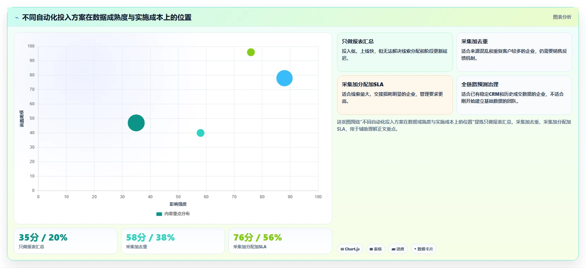
Task: Click the 76分 / 56% stat card
Action: tap(280, 241)
